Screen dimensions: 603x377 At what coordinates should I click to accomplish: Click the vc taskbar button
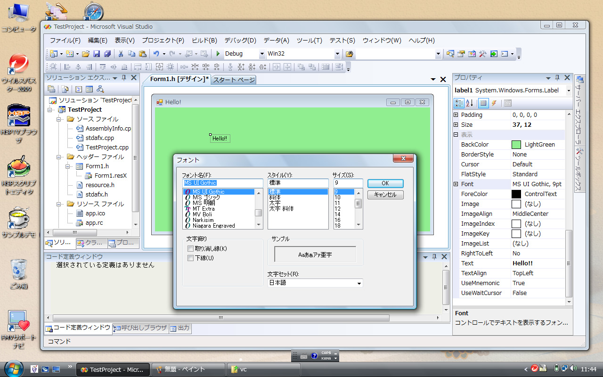tap(263, 369)
